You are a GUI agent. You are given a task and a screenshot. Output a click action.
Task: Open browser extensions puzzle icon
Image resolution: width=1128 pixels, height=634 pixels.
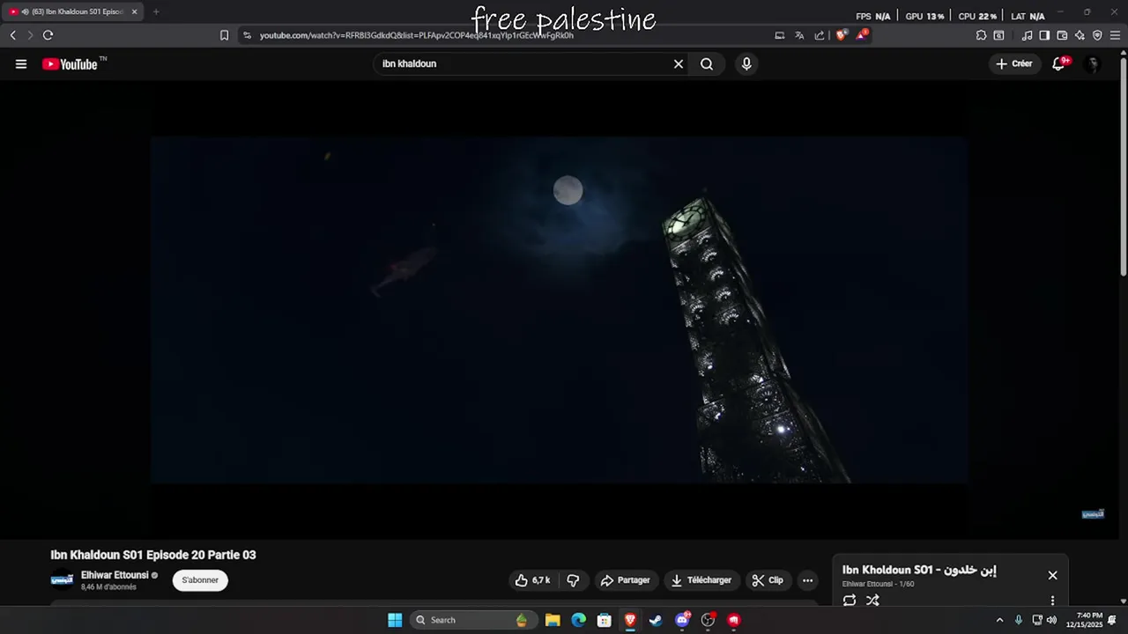point(981,35)
